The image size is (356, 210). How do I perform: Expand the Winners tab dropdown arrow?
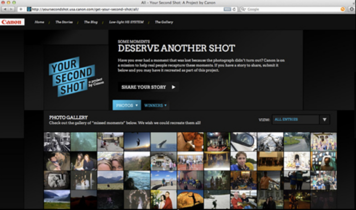[165, 106]
